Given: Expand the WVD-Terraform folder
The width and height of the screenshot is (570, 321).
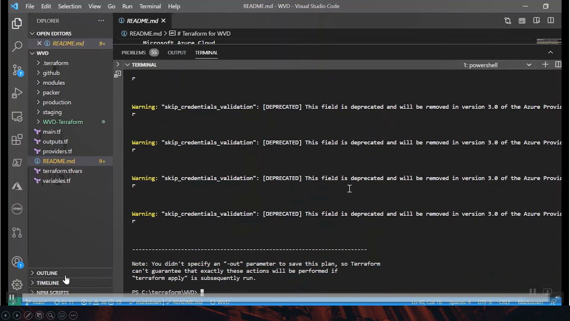Looking at the screenshot, I should [x=62, y=122].
